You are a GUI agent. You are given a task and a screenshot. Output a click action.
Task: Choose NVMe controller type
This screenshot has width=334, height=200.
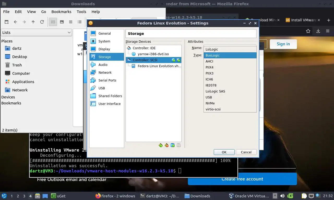(x=230, y=103)
